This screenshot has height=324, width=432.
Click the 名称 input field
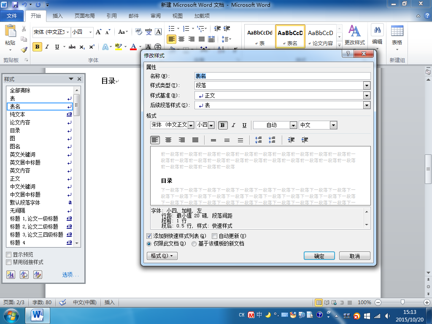click(282, 76)
